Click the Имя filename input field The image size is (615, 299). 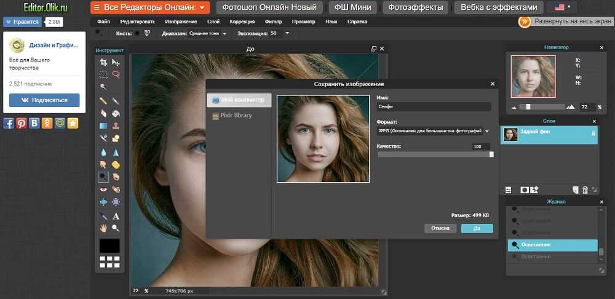pyautogui.click(x=434, y=107)
